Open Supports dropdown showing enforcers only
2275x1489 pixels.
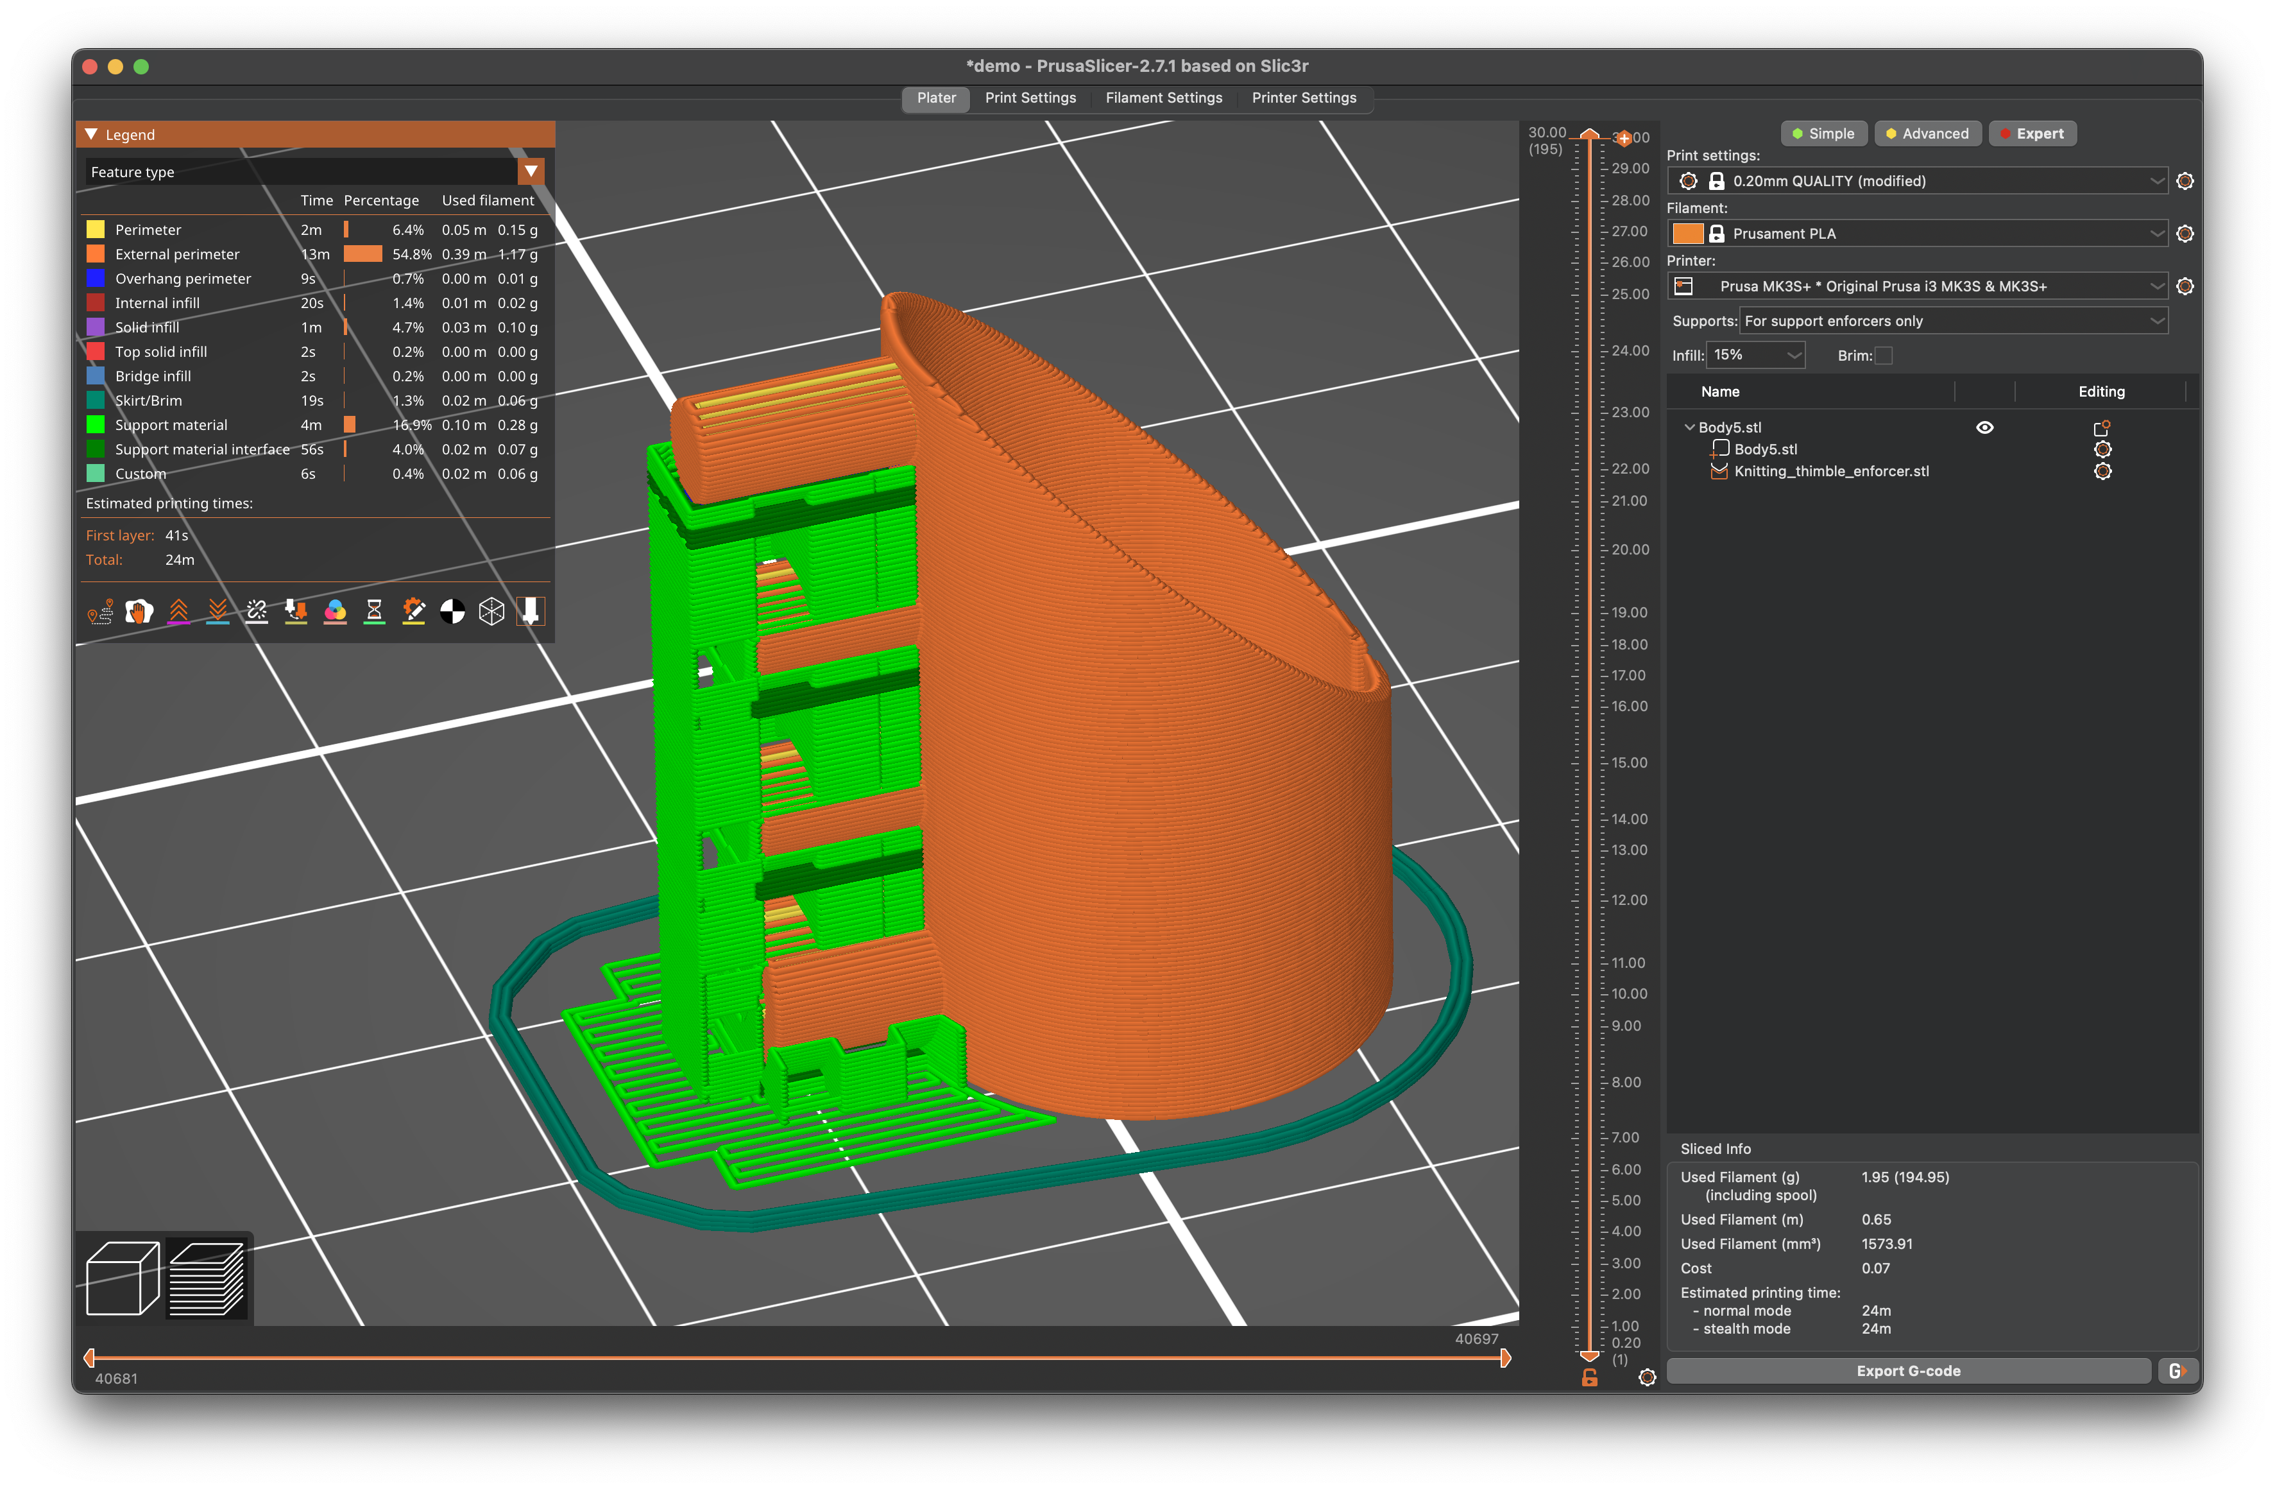pos(1954,322)
